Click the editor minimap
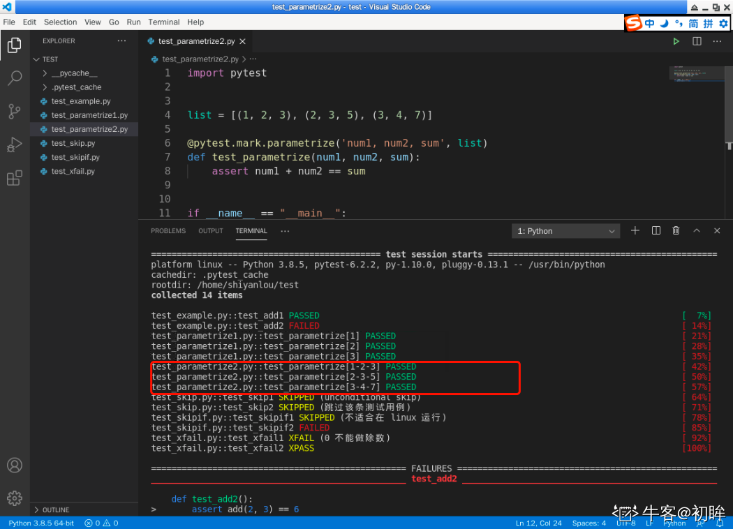 point(696,74)
